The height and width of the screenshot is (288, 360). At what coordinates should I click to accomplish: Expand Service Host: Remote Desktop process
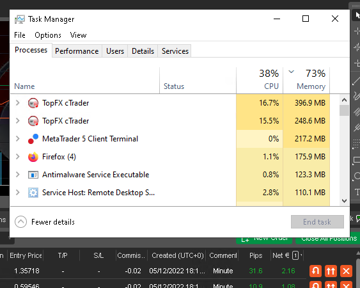[x=18, y=193]
